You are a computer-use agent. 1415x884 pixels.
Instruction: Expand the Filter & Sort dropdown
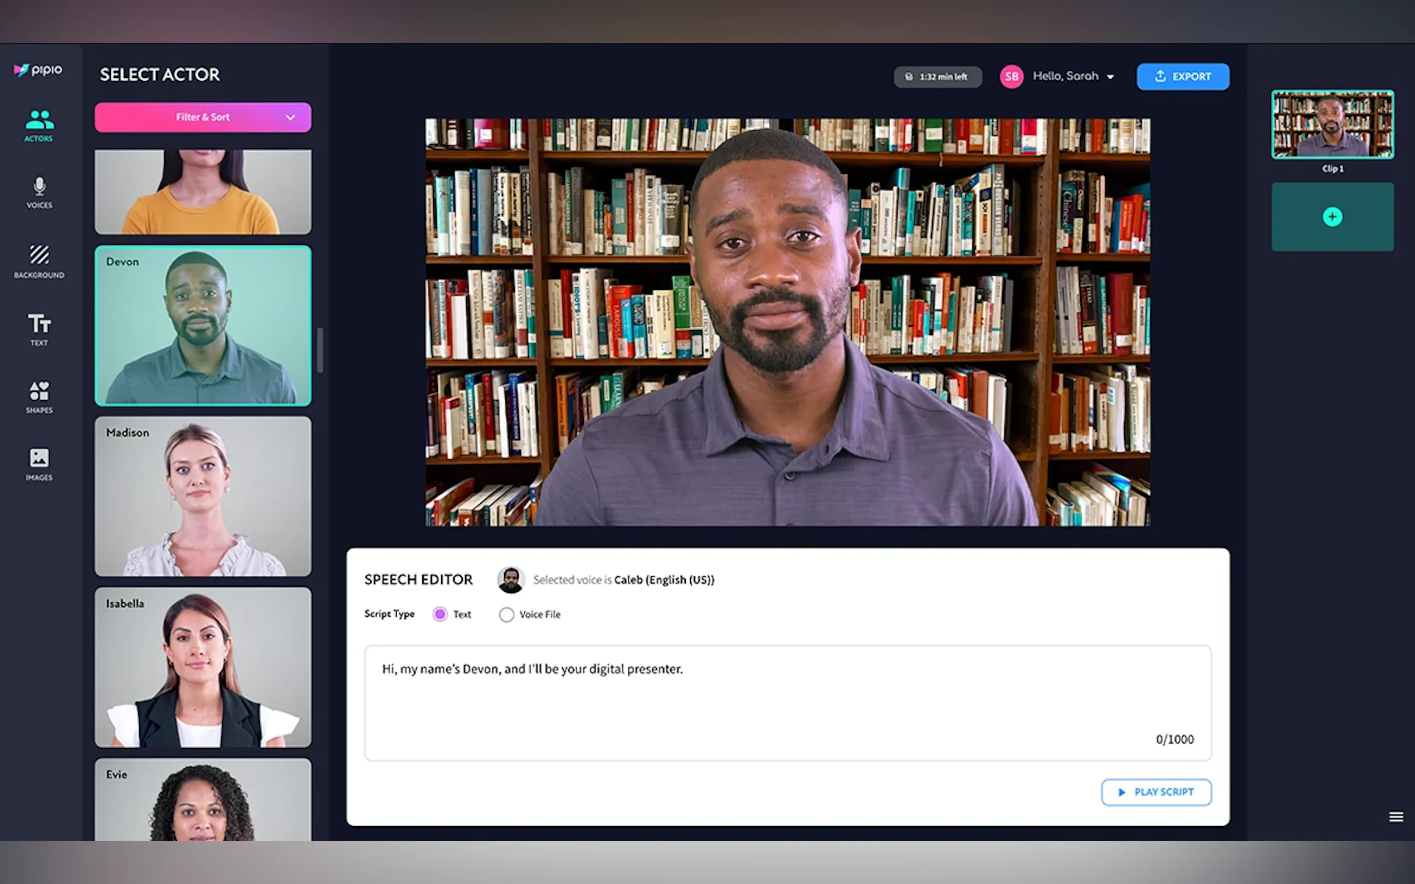202,117
